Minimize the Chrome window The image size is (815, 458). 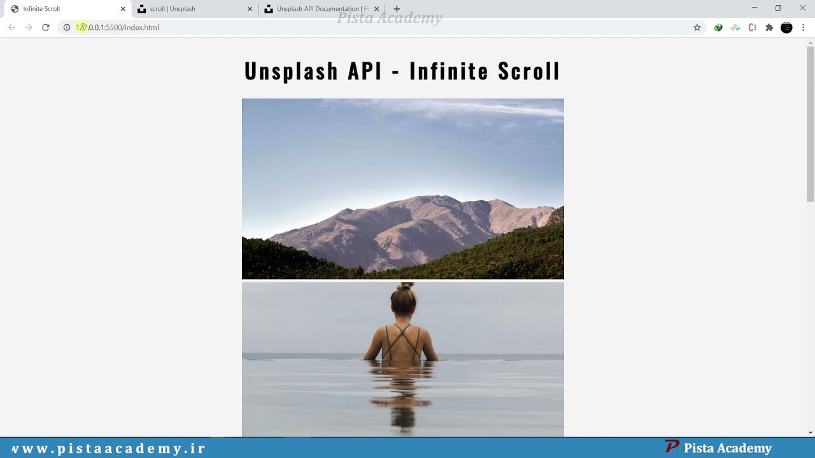coord(754,8)
